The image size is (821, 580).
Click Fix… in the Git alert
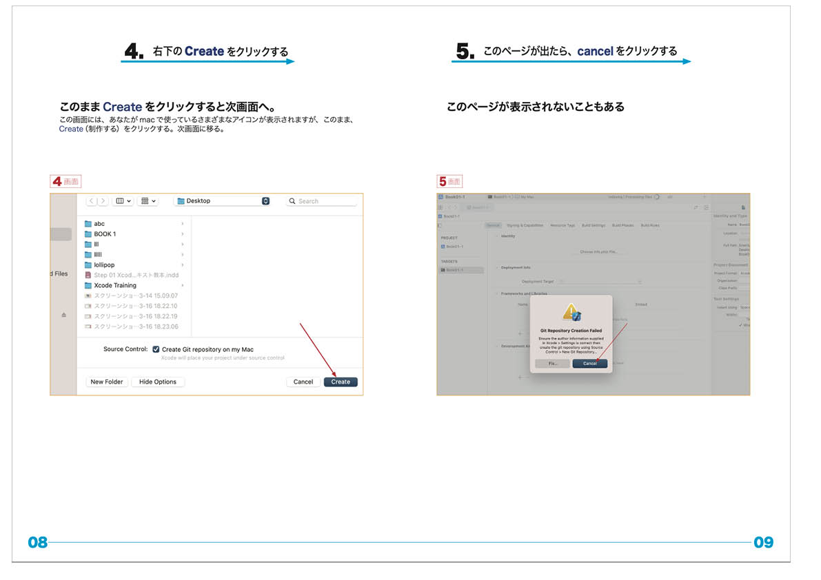coord(553,363)
